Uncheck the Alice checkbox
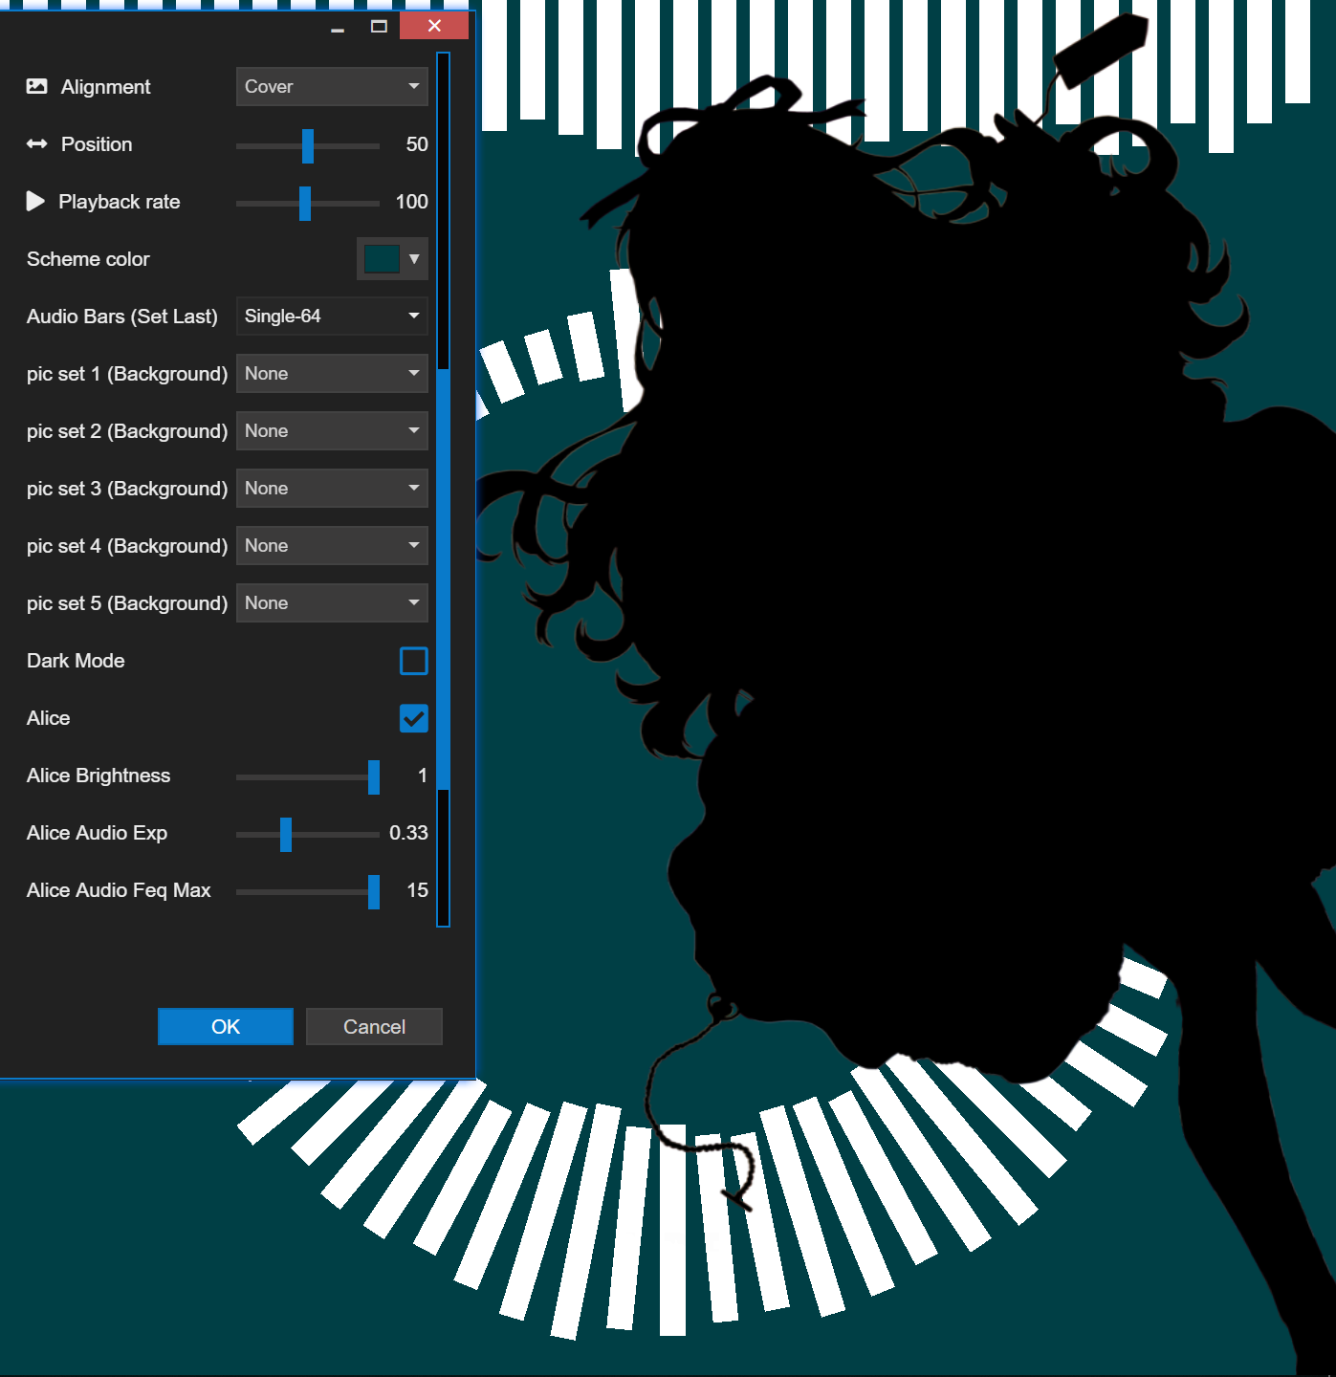The height and width of the screenshot is (1377, 1336). pyautogui.click(x=413, y=718)
